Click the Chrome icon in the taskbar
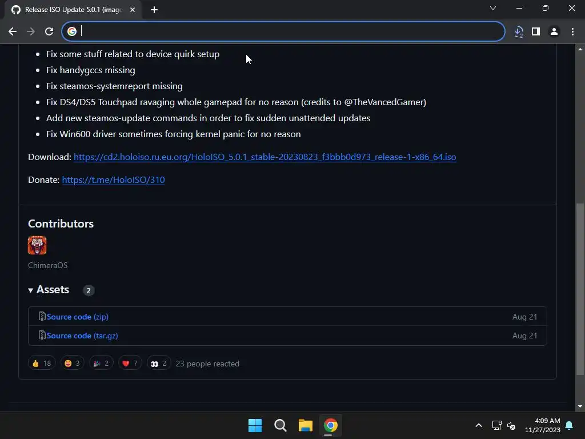 (x=330, y=425)
